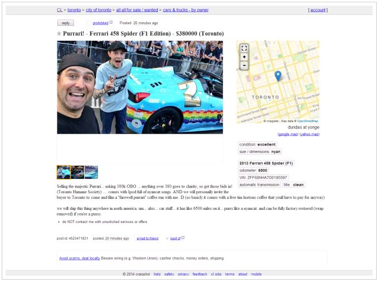Toggle the prohibited flag checkbox
The height and width of the screenshot is (282, 379).
tap(89, 23)
